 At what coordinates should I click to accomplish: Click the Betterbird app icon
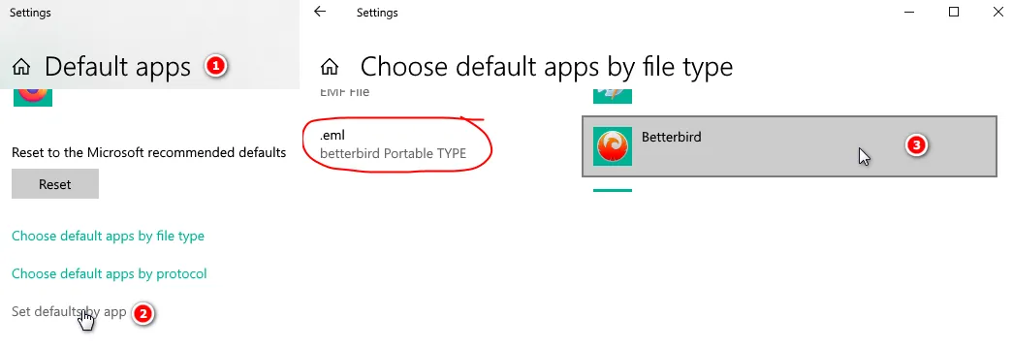pos(613,146)
